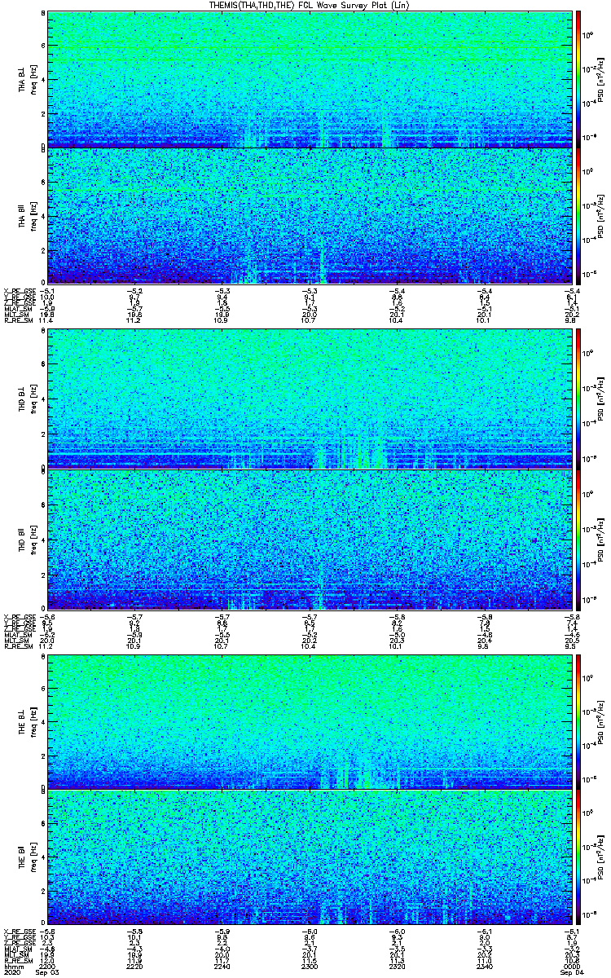Click the THA Bll spectrogram panel
This screenshot has width=611, height=978.
tap(310, 216)
